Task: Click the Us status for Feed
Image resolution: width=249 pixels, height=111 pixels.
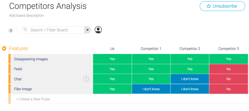Action: [112, 69]
